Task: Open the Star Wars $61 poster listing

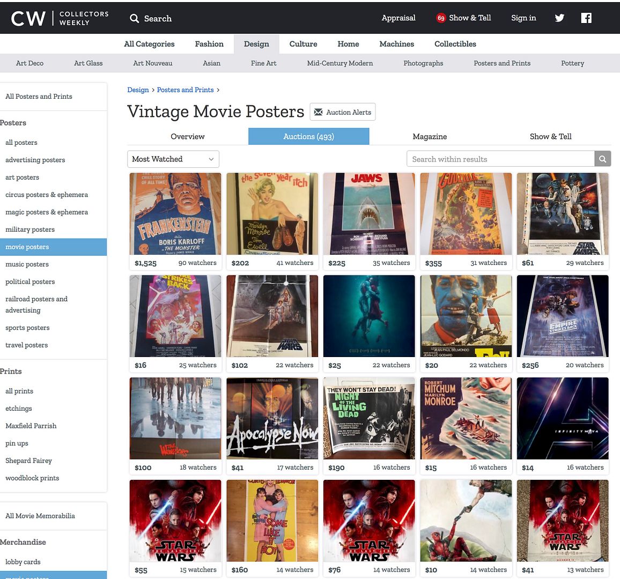Action: click(x=563, y=221)
